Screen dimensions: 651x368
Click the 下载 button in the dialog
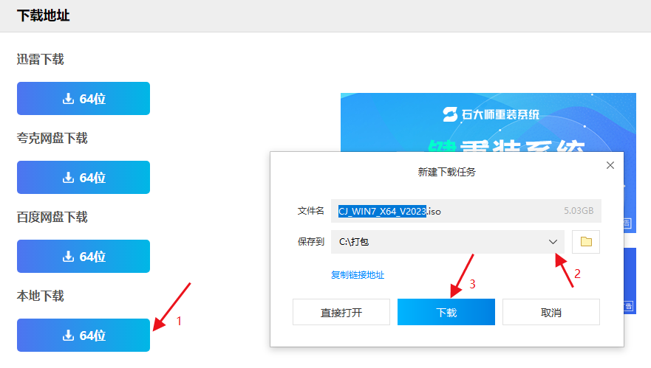[446, 312]
